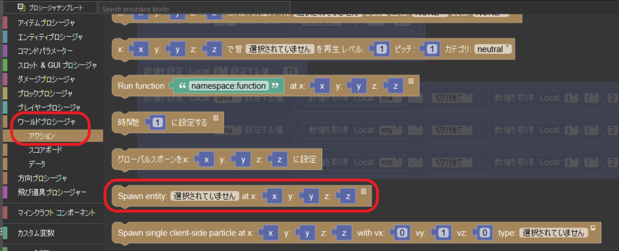This screenshot has height=251, width=619.
Task: Click the corner icon on Spawn entity block
Action: click(364, 191)
